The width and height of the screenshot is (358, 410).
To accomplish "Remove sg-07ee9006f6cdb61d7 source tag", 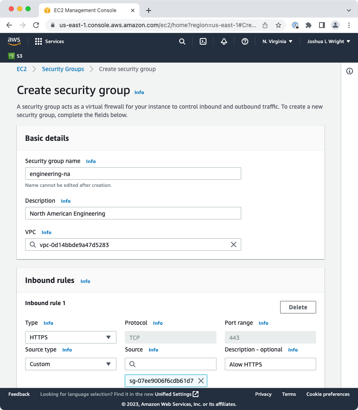I will [201, 381].
